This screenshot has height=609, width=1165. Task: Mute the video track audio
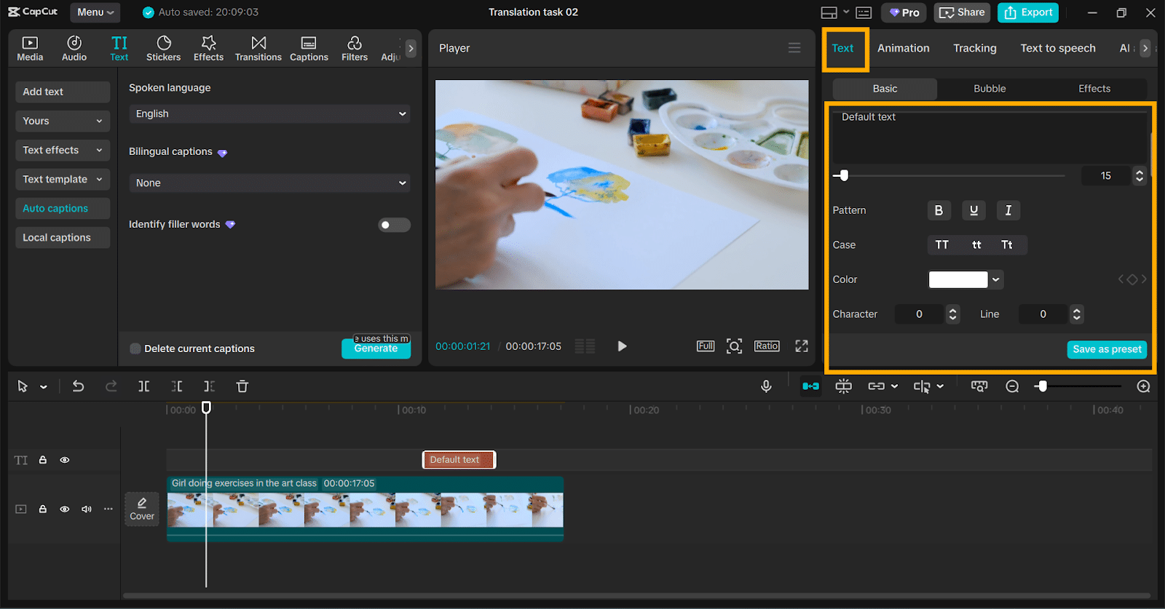click(87, 509)
